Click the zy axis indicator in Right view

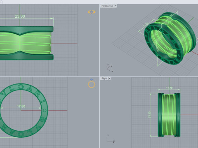[x=111, y=139]
